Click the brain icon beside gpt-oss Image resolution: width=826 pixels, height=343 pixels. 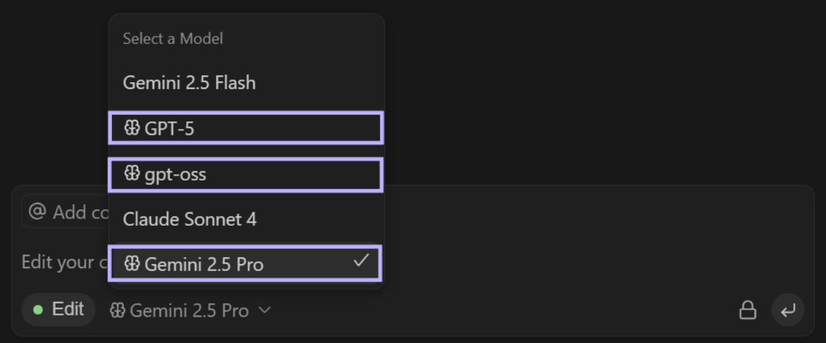pyautogui.click(x=132, y=174)
